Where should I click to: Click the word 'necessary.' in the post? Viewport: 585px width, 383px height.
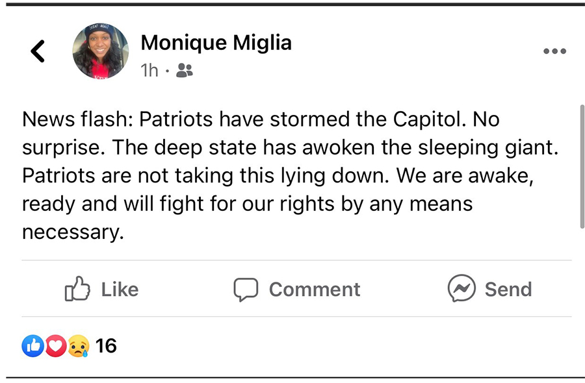click(73, 232)
